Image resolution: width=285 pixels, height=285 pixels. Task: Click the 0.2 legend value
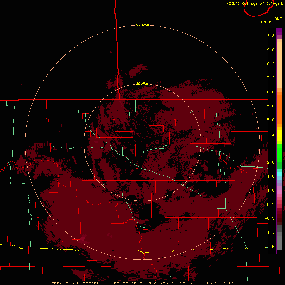(x=271, y=205)
